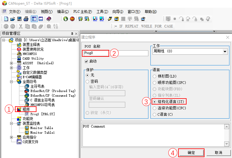Click the Open project folder icon
The height and width of the screenshot is (158, 232).
(13, 19)
